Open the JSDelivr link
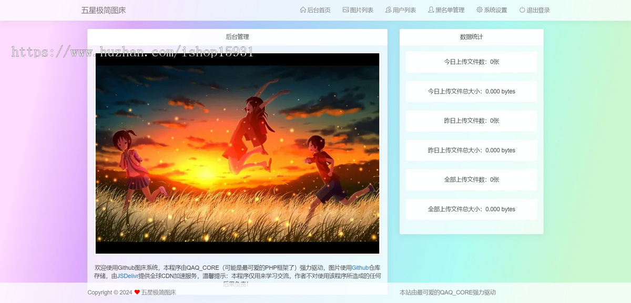The width and height of the screenshot is (631, 303). [x=127, y=276]
